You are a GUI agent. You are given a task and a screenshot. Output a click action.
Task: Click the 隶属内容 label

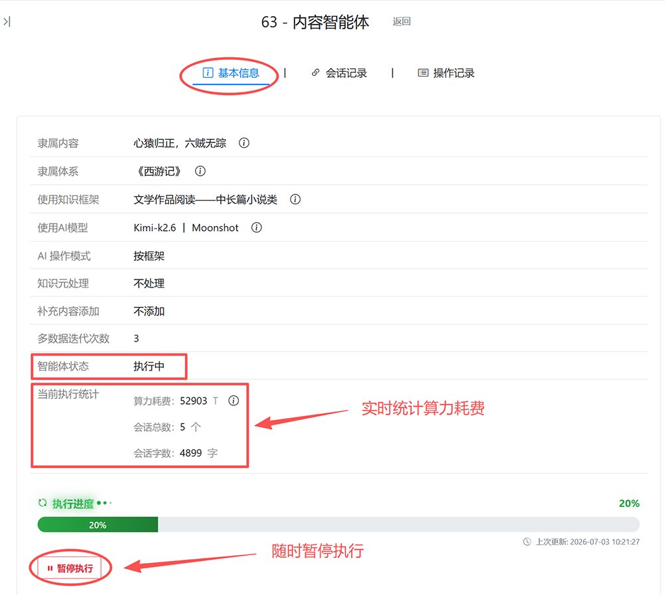tap(58, 143)
